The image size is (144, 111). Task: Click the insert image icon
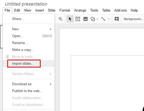[x=86, y=19]
